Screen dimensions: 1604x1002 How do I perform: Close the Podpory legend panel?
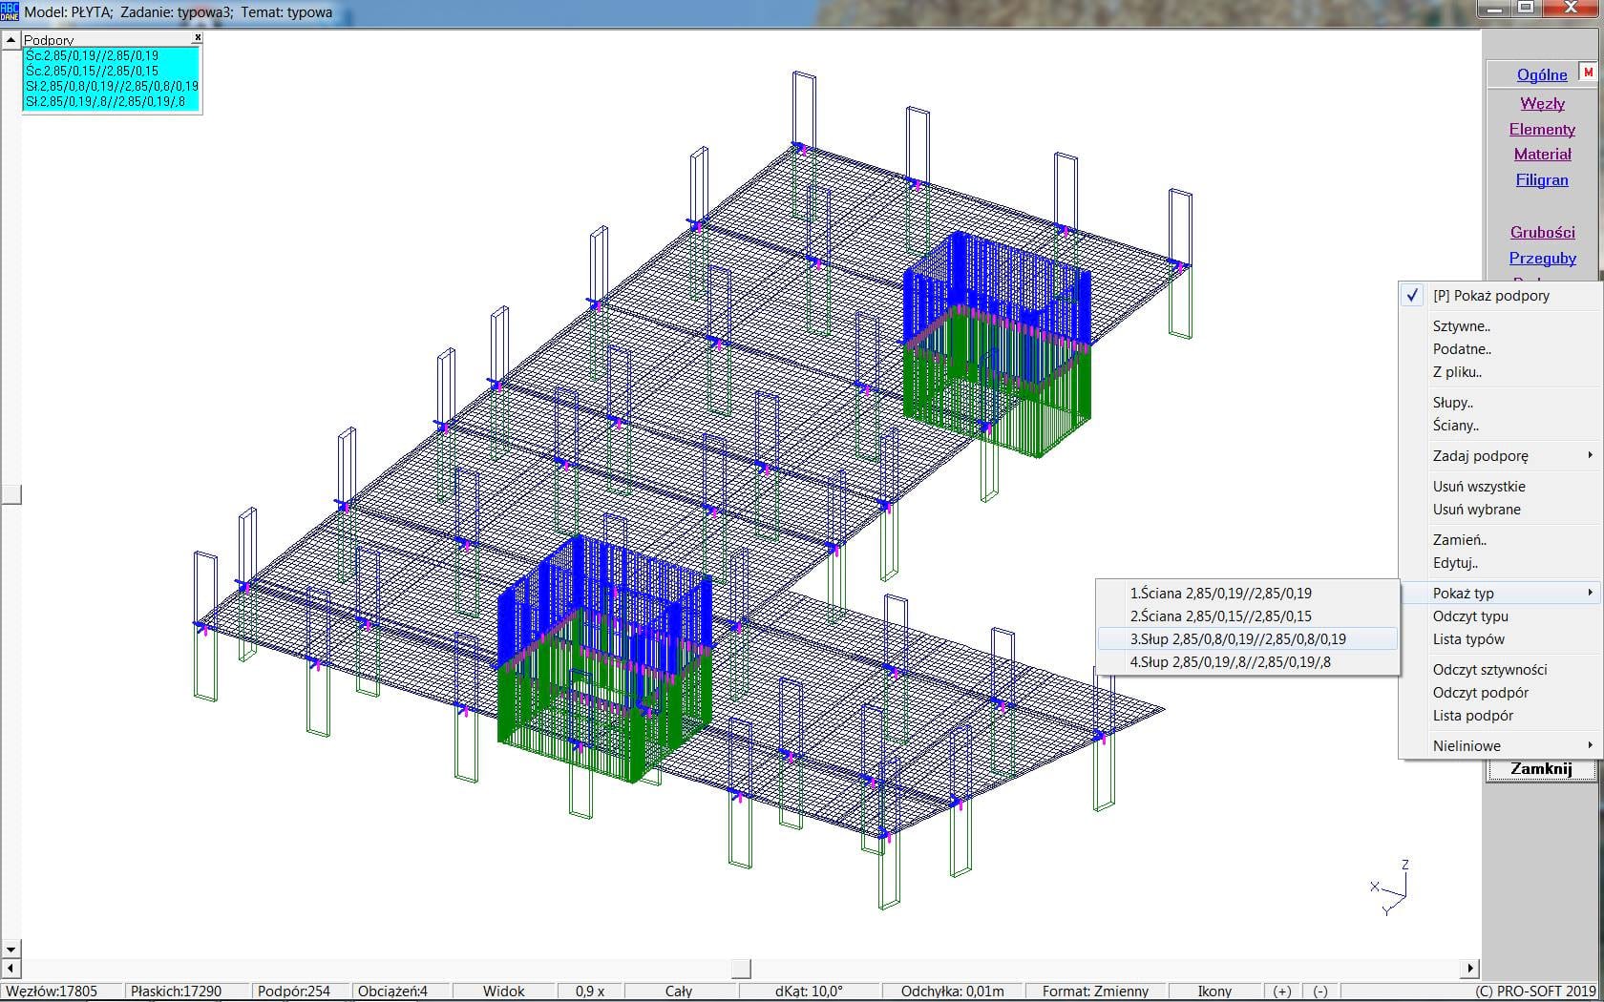click(x=198, y=37)
